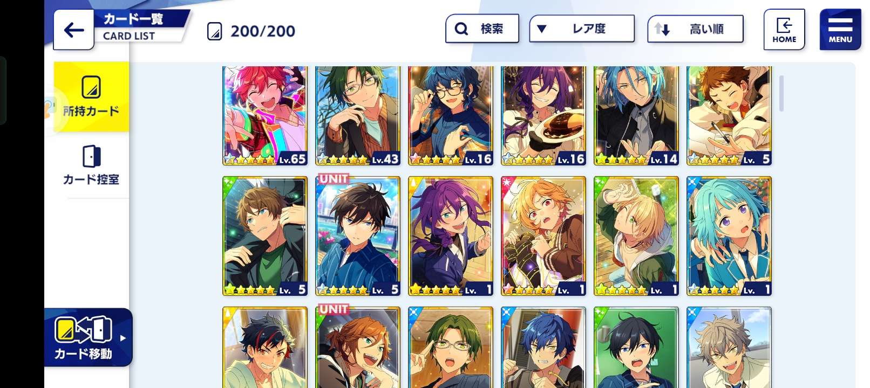Screen dimensions: 870x388
Task: Select the purple-haired omelette Lv.16 card
Action: pyautogui.click(x=543, y=115)
